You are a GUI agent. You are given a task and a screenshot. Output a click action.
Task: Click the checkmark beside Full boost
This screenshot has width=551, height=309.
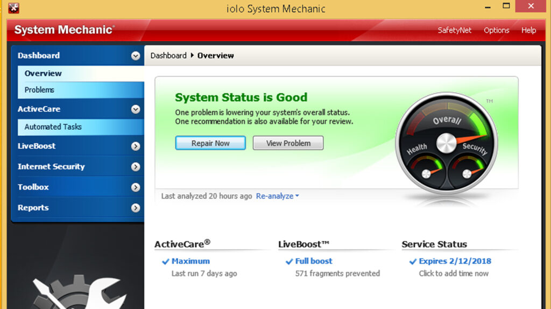tap(289, 261)
